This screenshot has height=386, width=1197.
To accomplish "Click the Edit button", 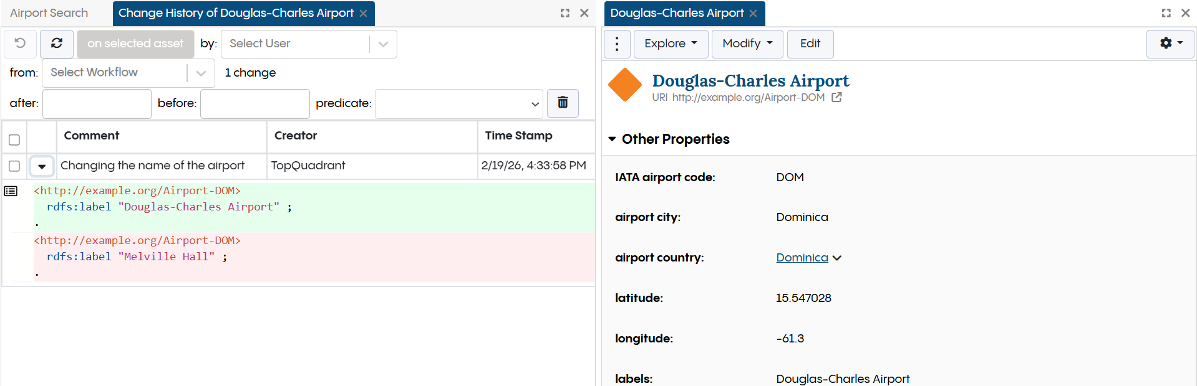I will (x=810, y=44).
